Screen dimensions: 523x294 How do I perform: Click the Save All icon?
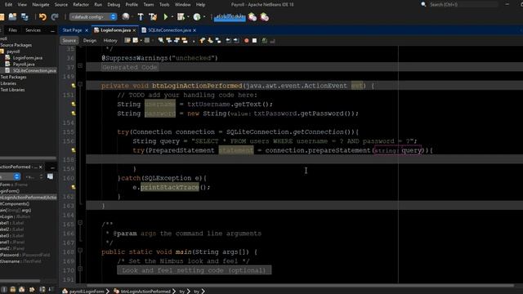click(x=25, y=16)
